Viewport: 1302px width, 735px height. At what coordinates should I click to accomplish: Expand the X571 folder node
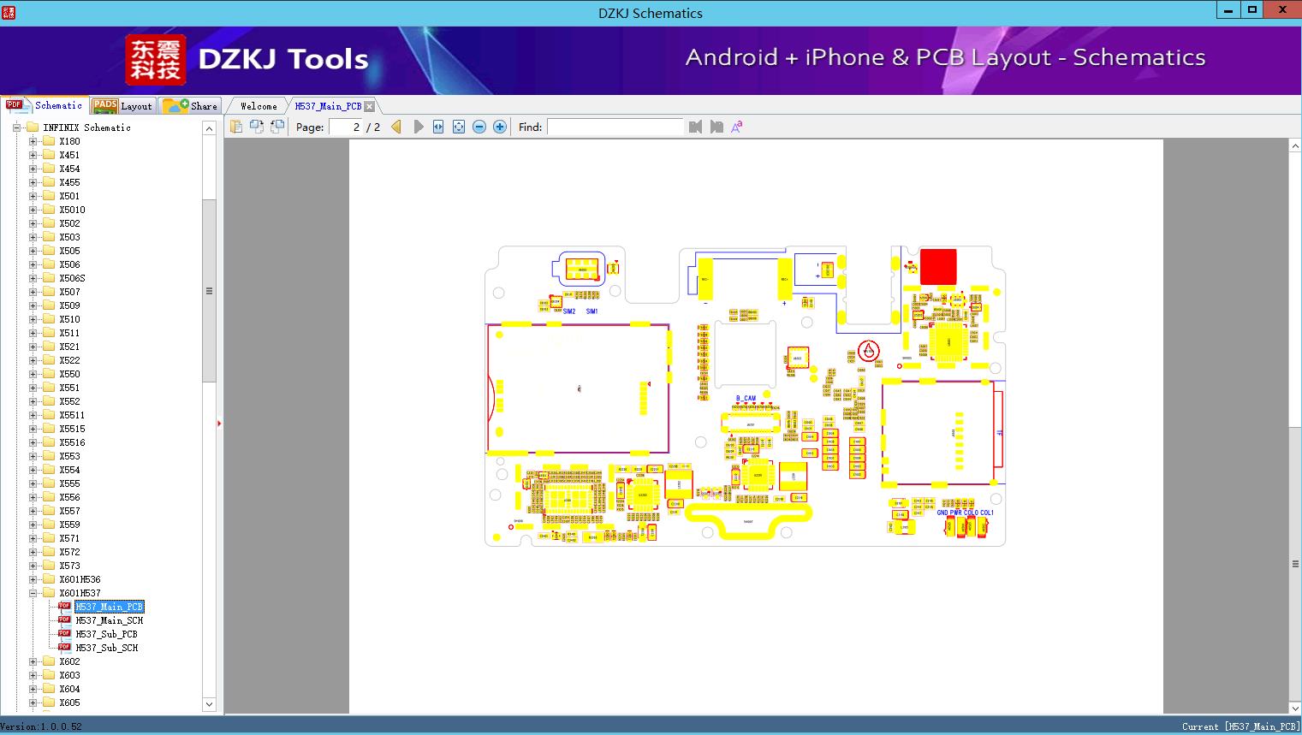tap(33, 538)
